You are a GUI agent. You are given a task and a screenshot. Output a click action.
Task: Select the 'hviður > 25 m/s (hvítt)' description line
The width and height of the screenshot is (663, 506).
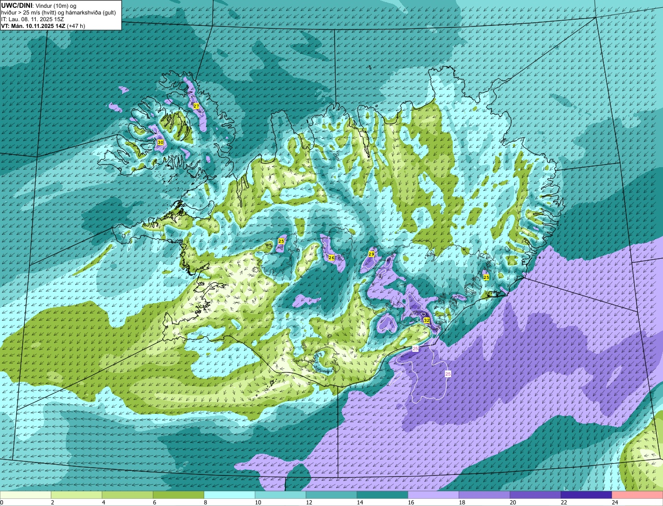coord(58,12)
